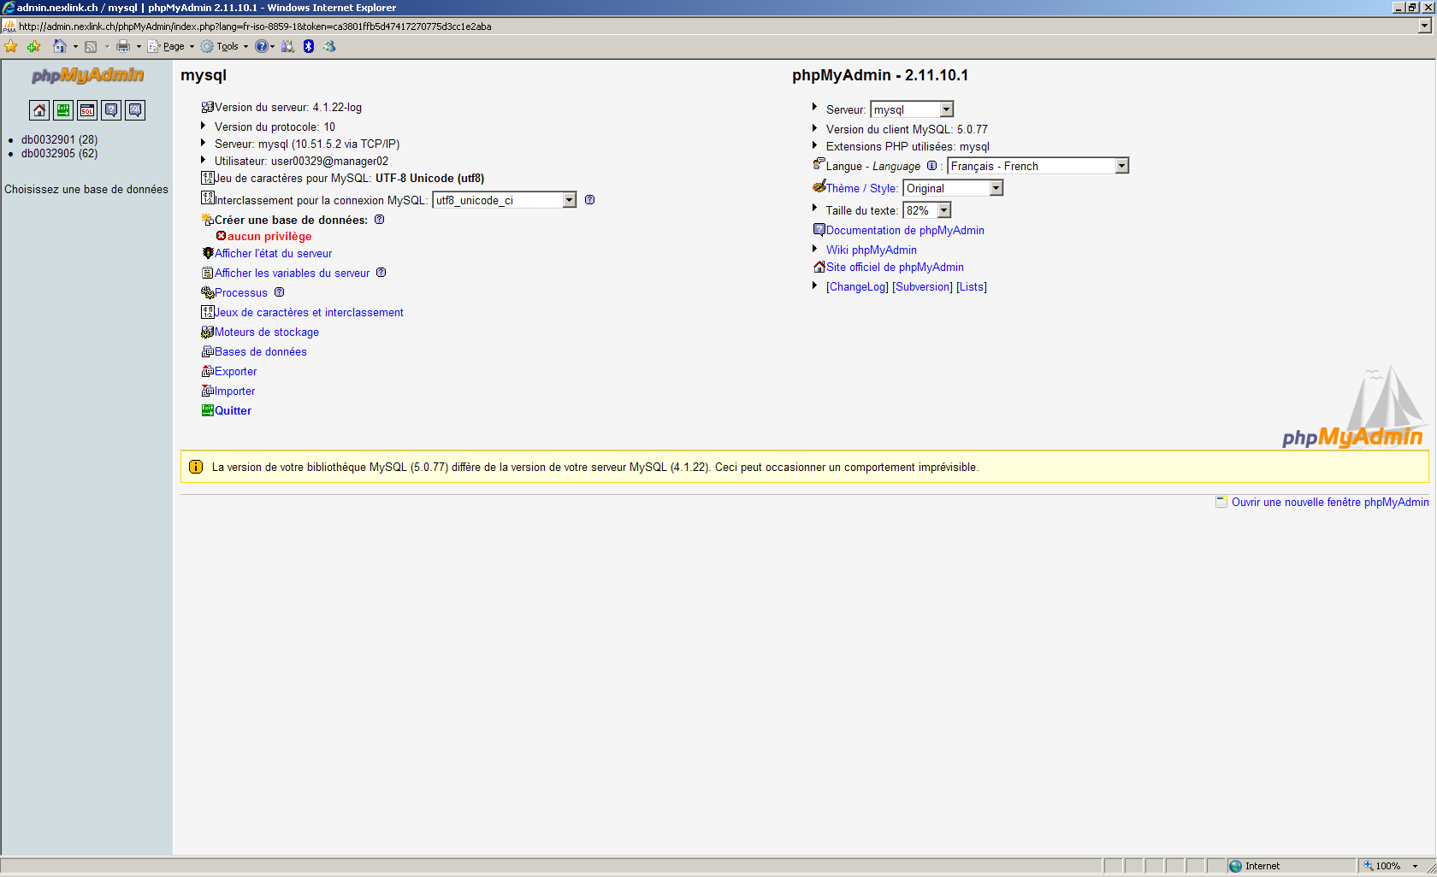This screenshot has height=877, width=1437.
Task: Open Bases de données link
Action: pyautogui.click(x=260, y=351)
